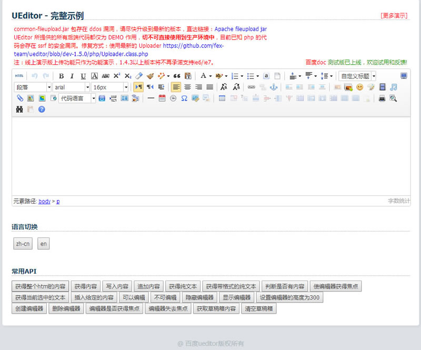Image resolution: width=421 pixels, height=350 pixels.
Task: Insert a table grid icon
Action: 222,98
